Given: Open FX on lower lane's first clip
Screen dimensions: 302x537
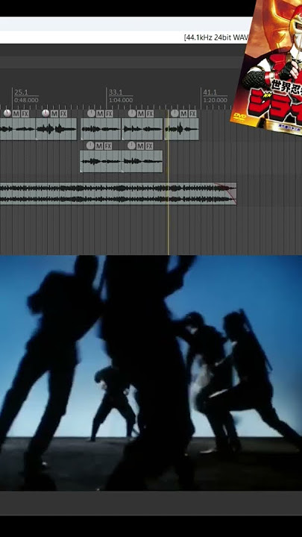Looking at the screenshot, I should [x=108, y=146].
